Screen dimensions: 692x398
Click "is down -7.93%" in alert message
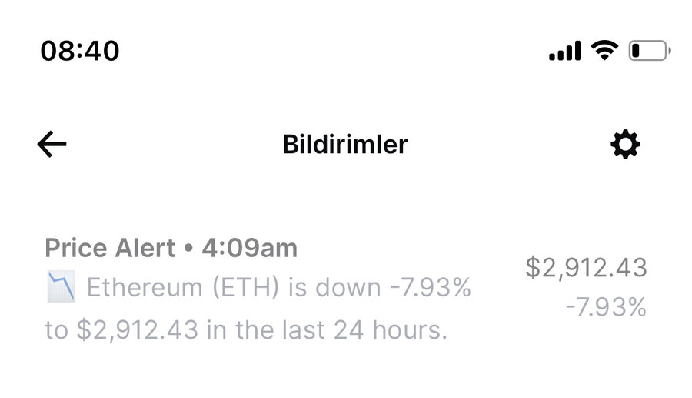[380, 287]
